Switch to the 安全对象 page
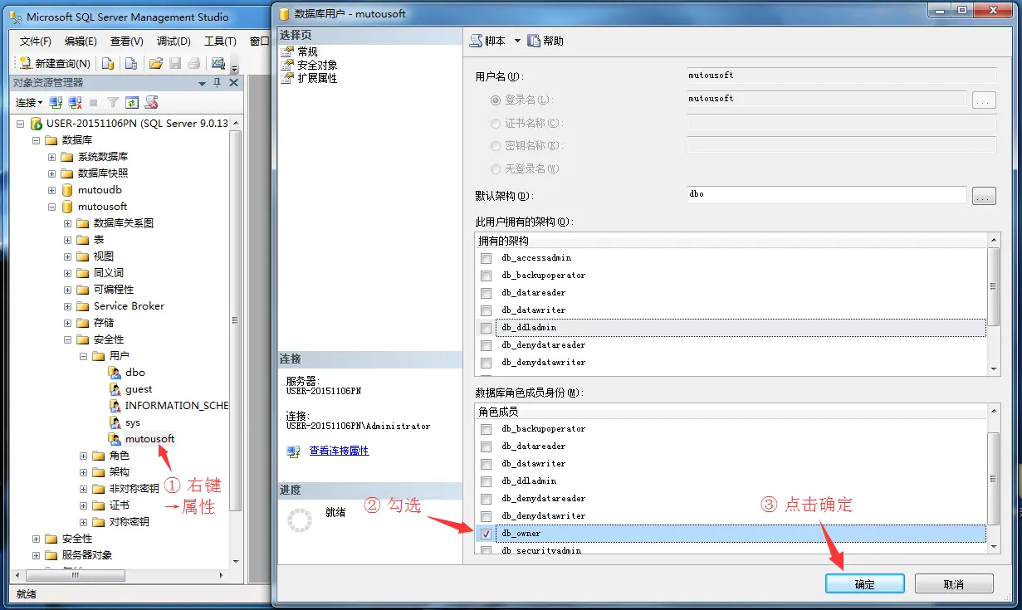Screen dimensions: 1022x610 tap(317, 65)
